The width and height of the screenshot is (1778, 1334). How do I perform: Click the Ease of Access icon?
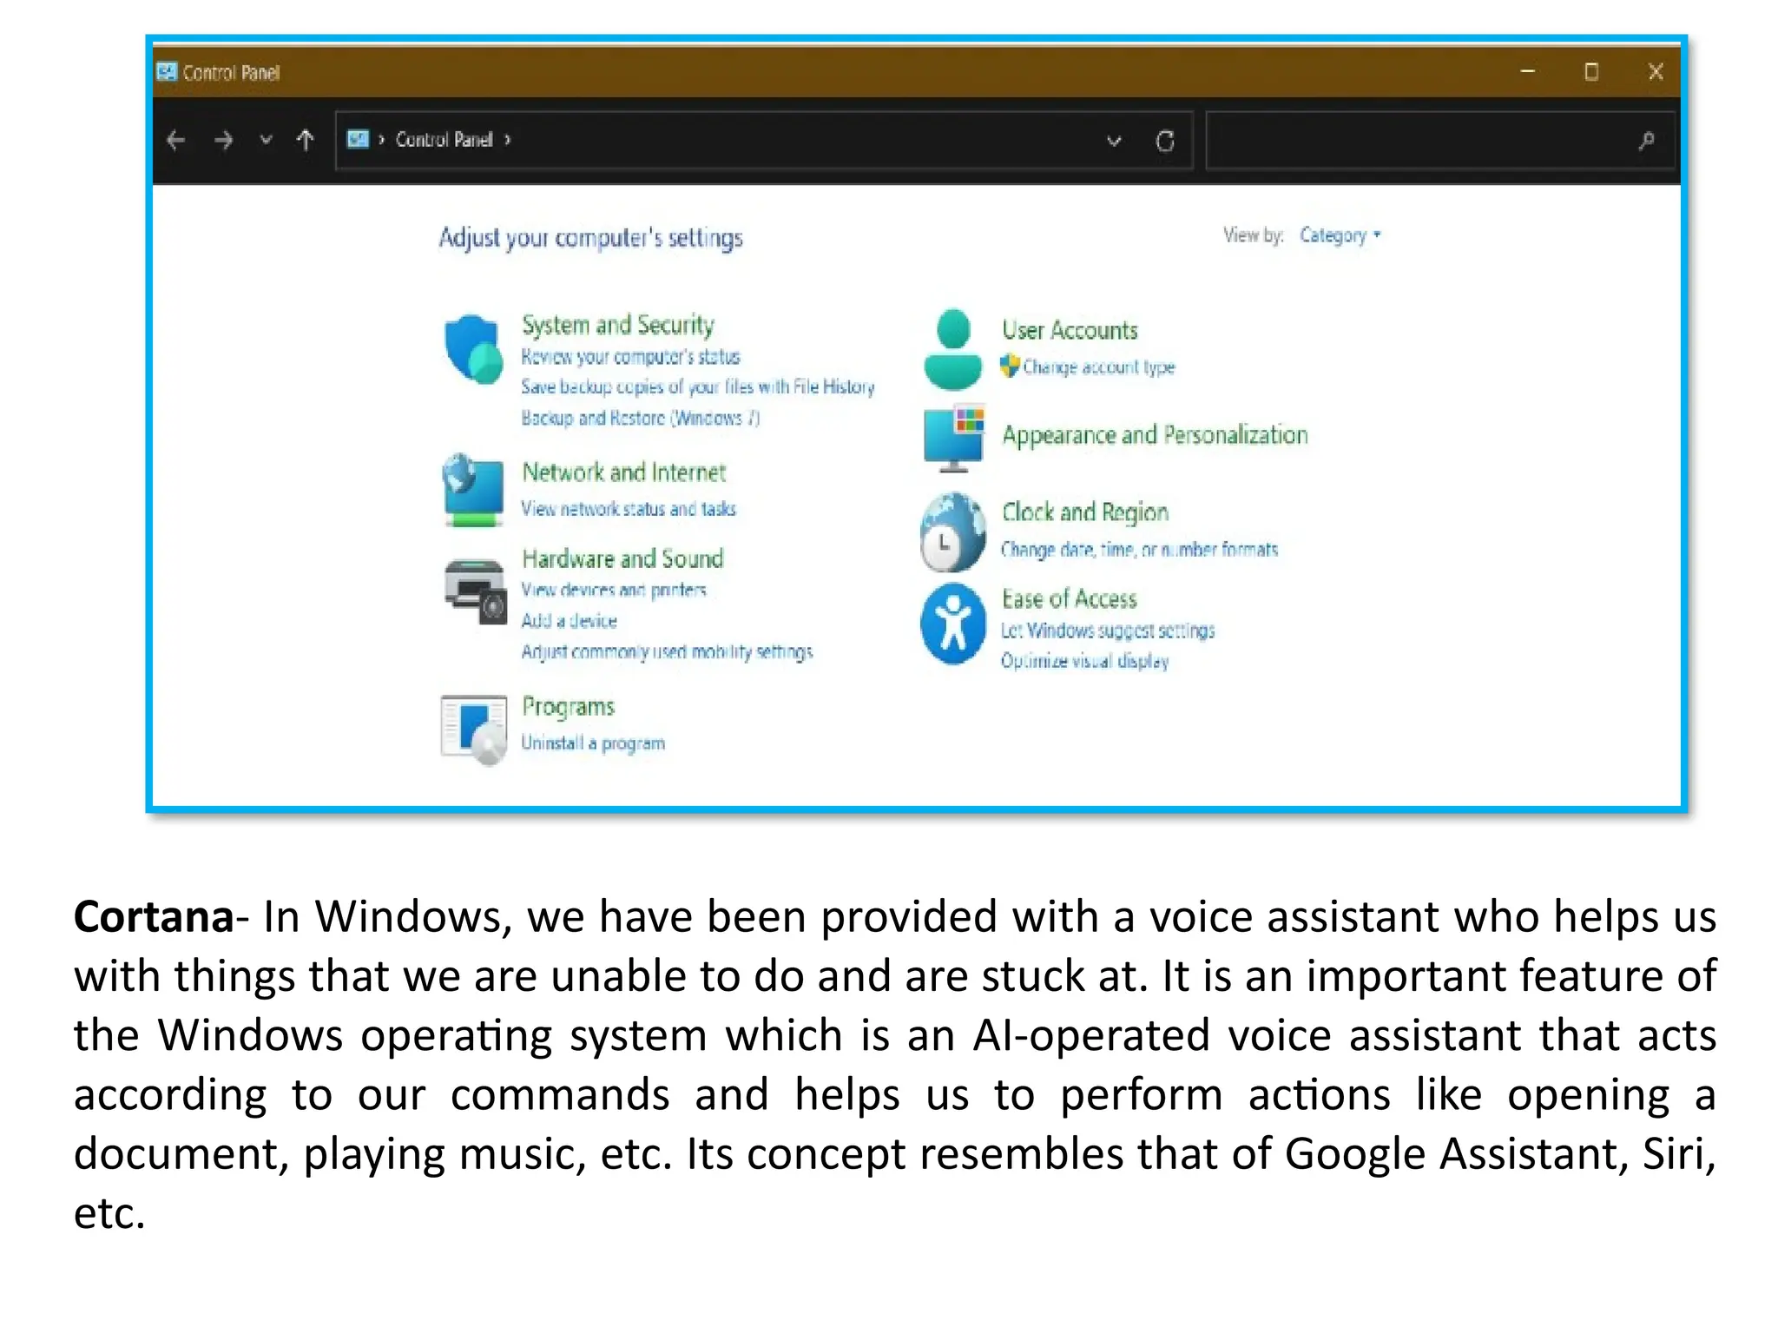pyautogui.click(x=953, y=624)
